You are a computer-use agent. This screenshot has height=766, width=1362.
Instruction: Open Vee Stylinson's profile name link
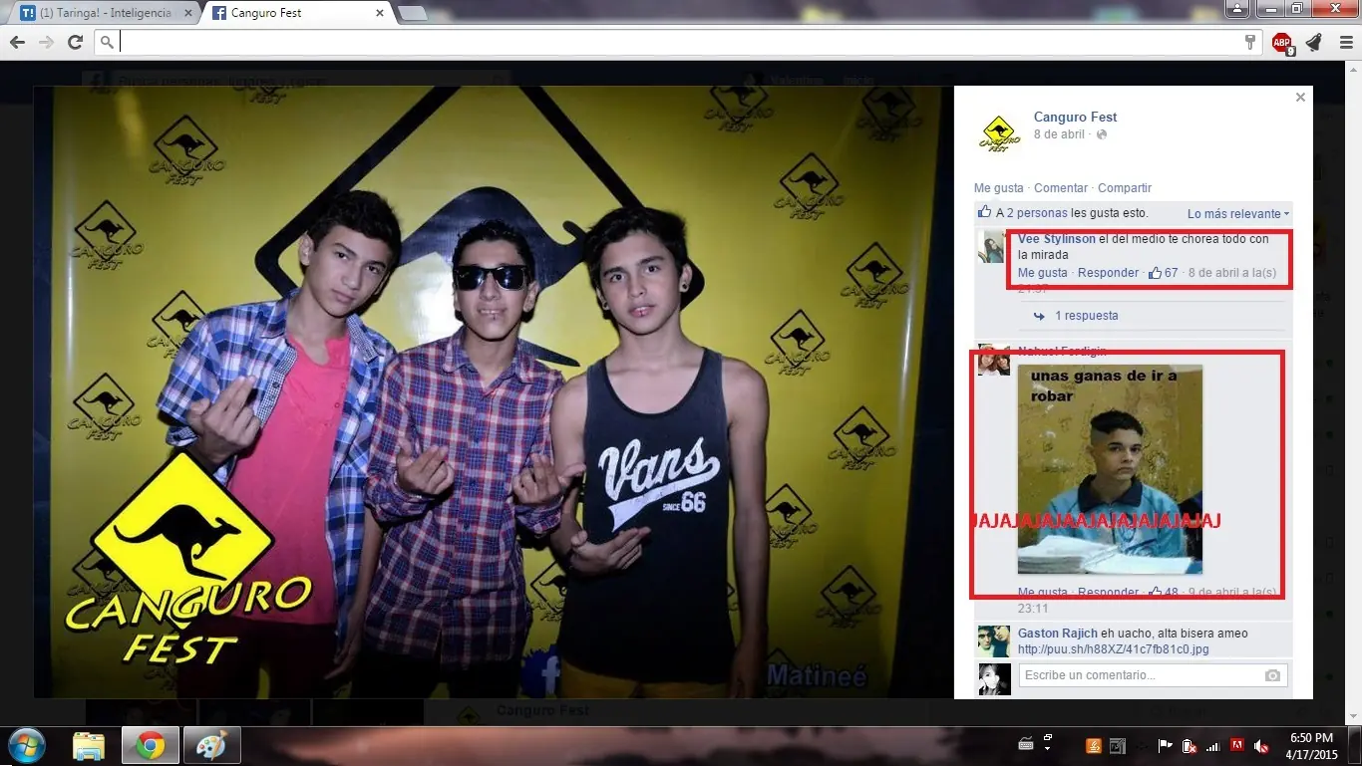point(1056,239)
